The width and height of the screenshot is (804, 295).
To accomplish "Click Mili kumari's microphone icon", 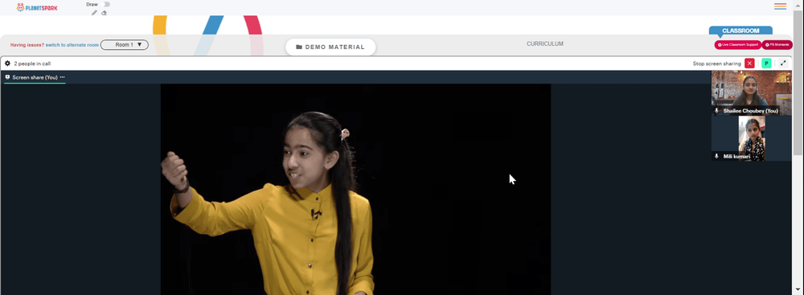I will click(716, 156).
